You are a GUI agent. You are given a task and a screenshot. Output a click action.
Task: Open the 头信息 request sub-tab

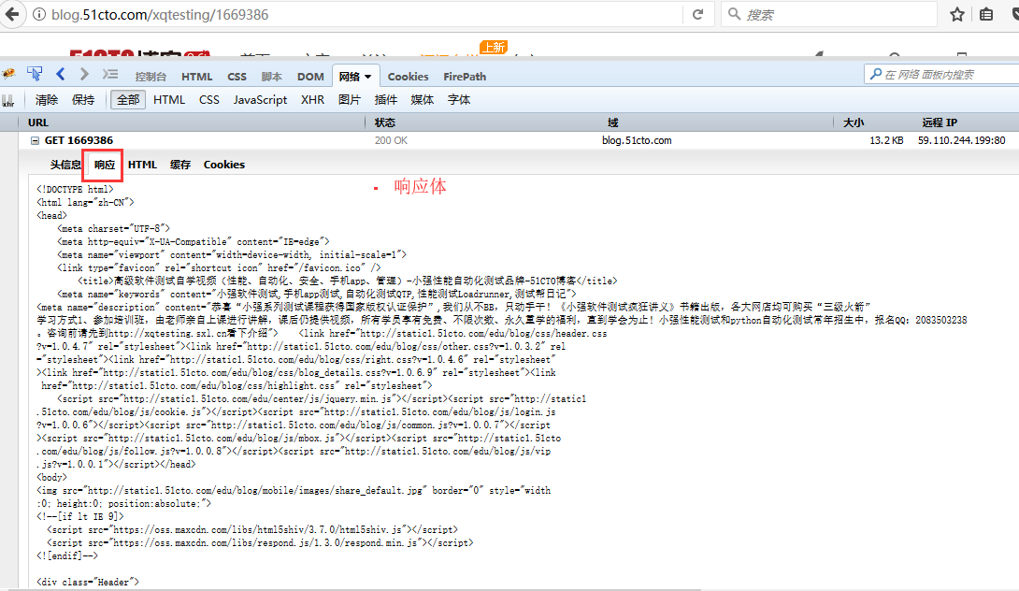click(x=65, y=166)
